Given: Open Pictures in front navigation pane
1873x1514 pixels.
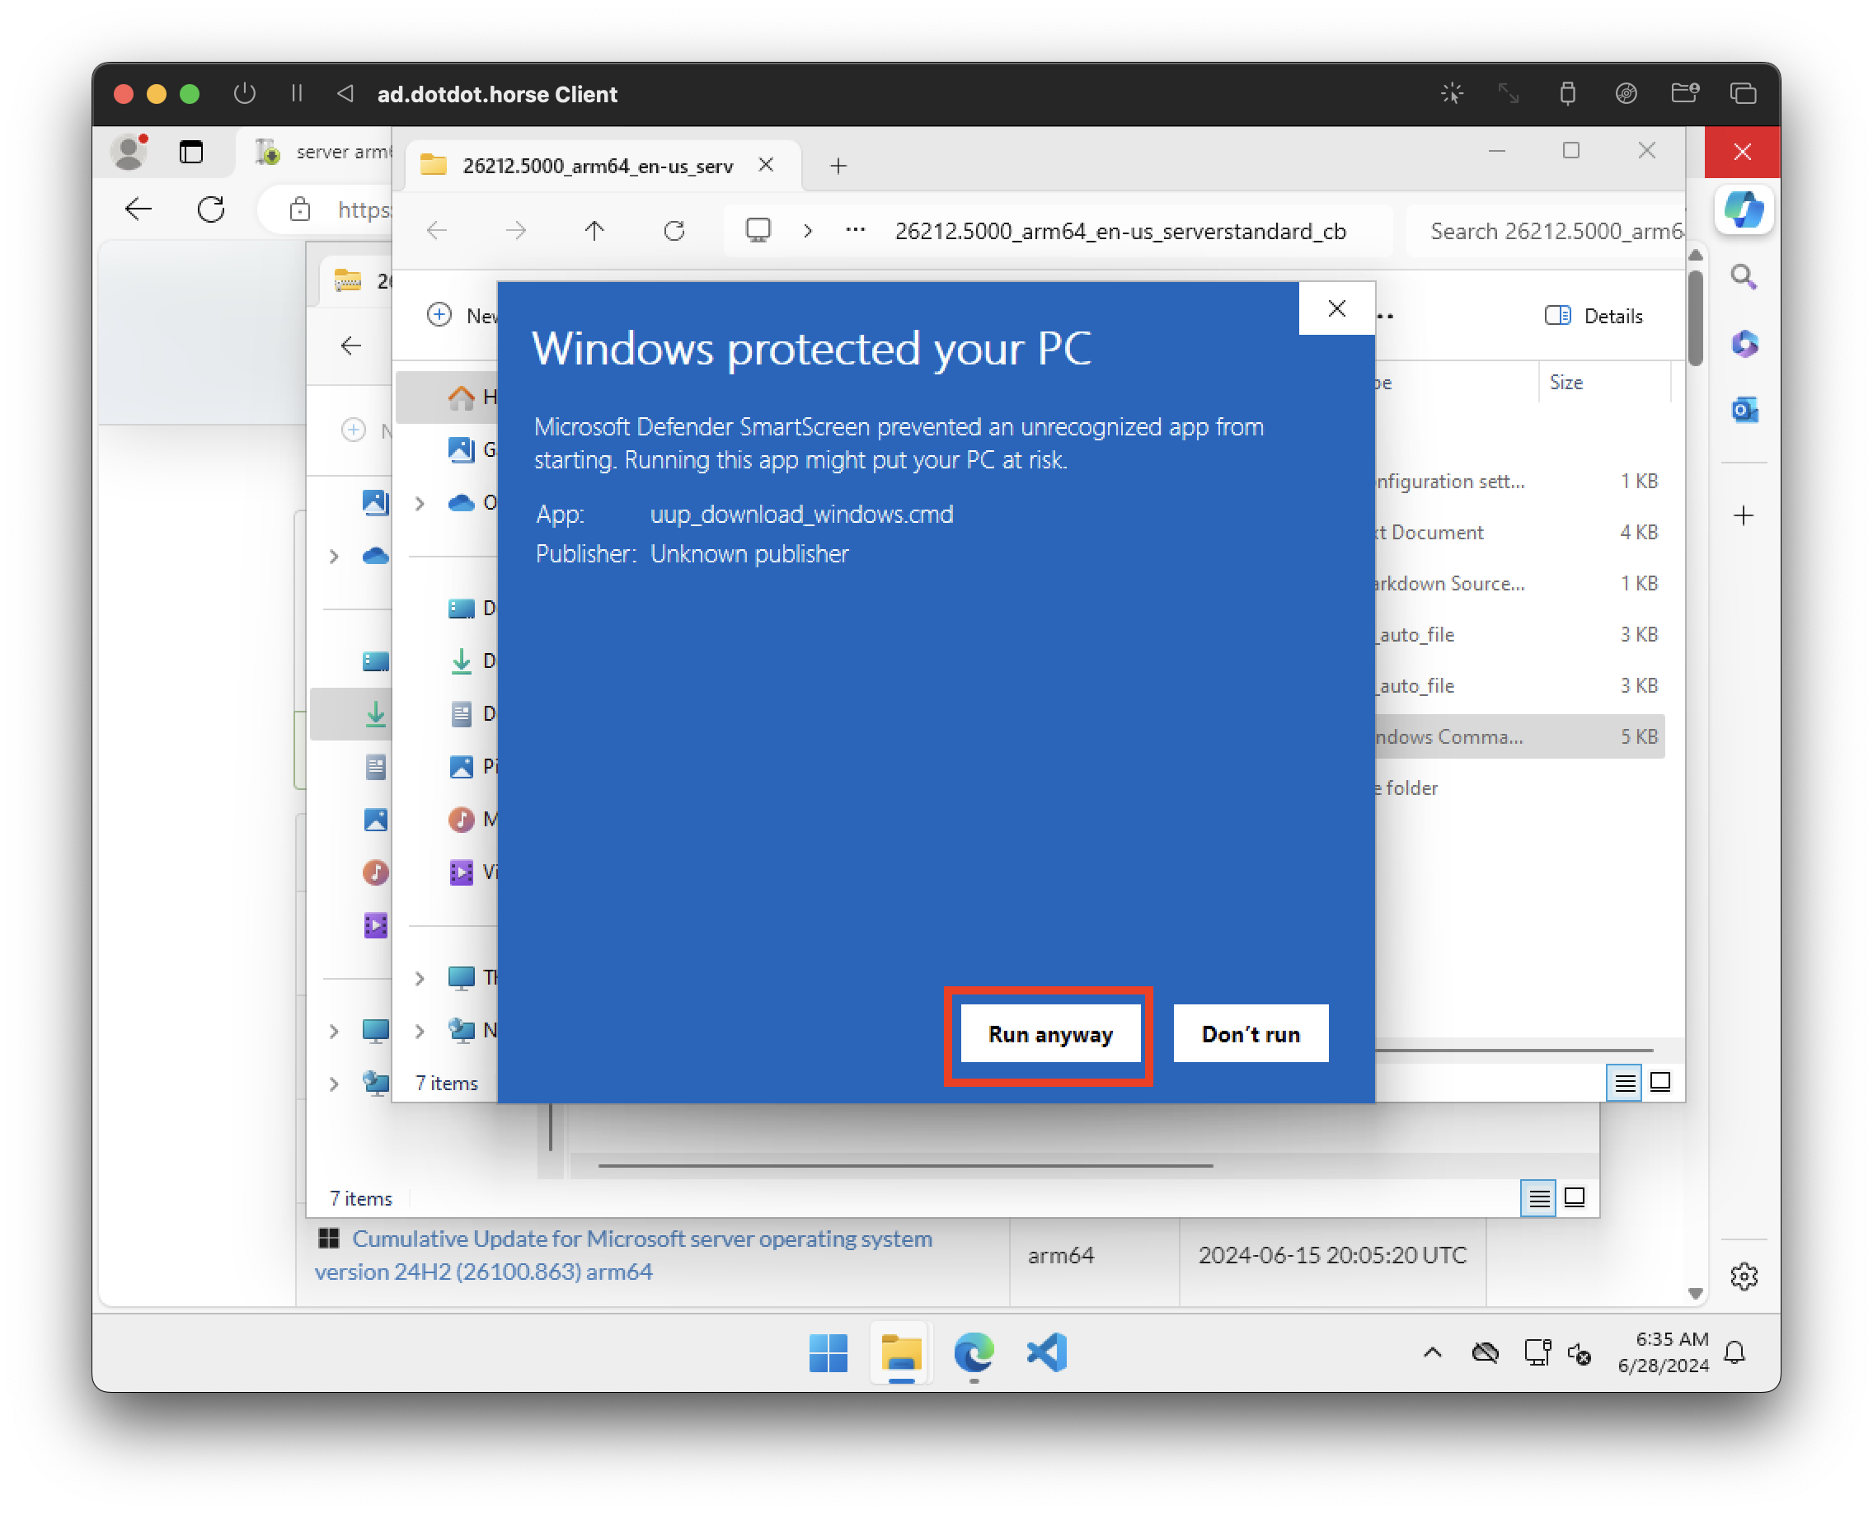Looking at the screenshot, I should (471, 767).
